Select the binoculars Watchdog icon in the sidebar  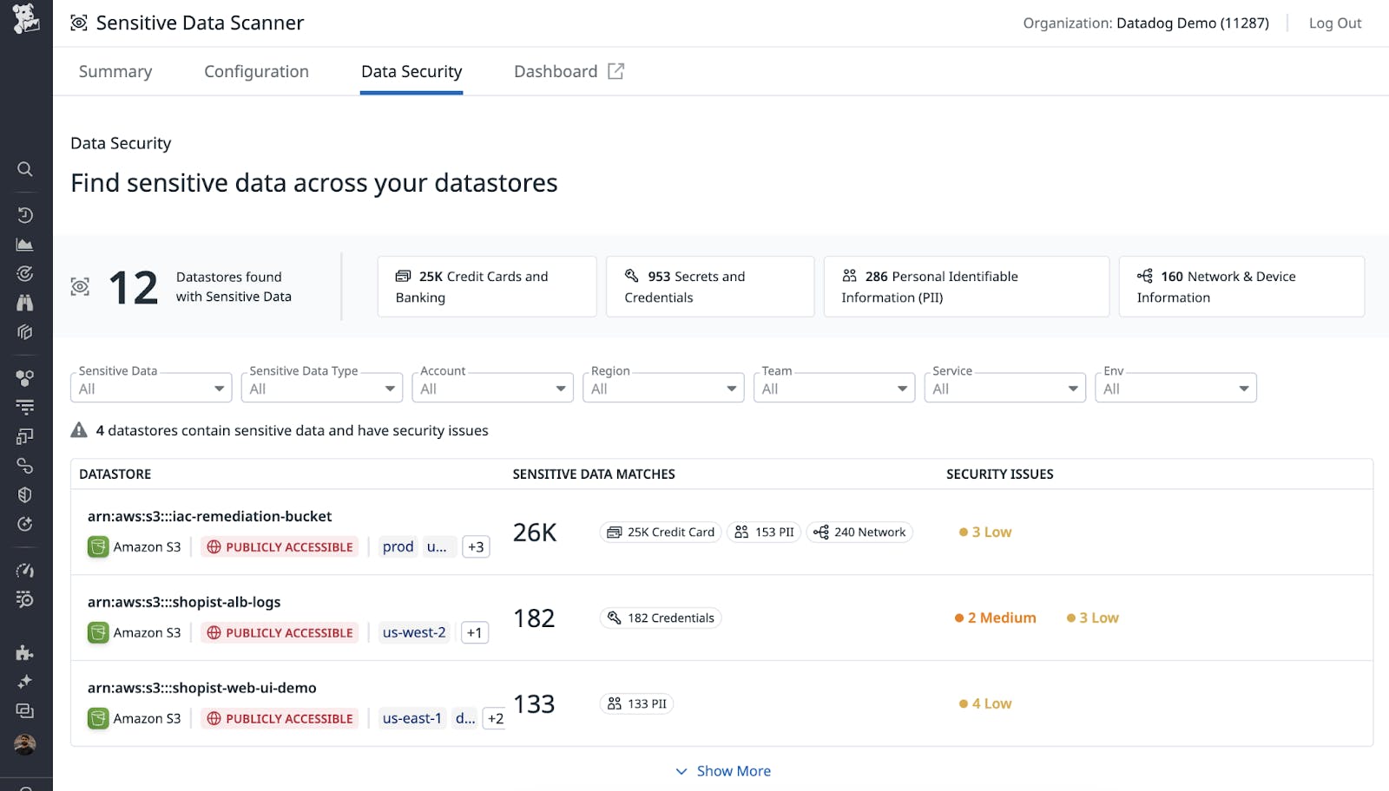pos(25,303)
